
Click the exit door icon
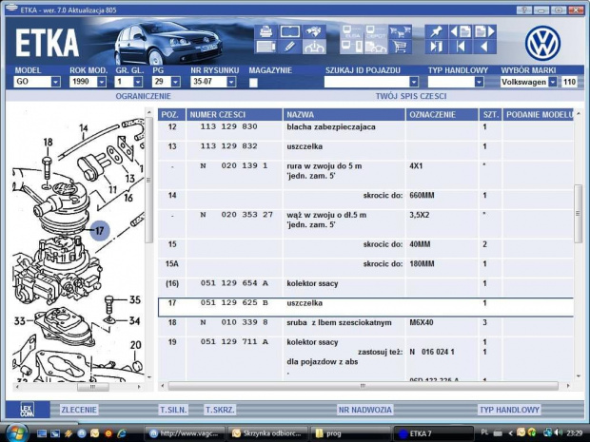(437, 47)
